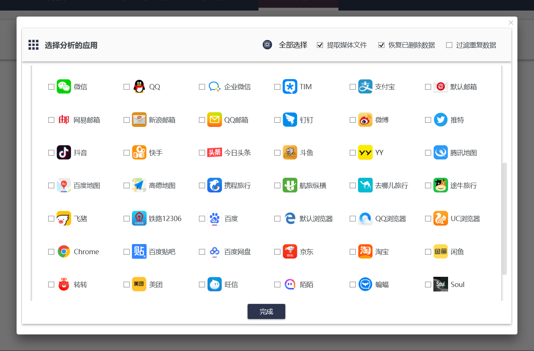Click the YY yellow icon
This screenshot has width=534, height=351.
click(x=365, y=153)
